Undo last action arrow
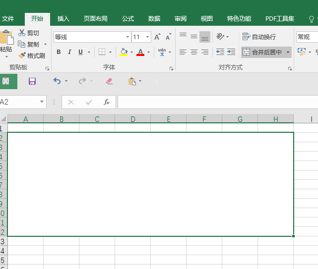318x269 pixels. tap(57, 81)
